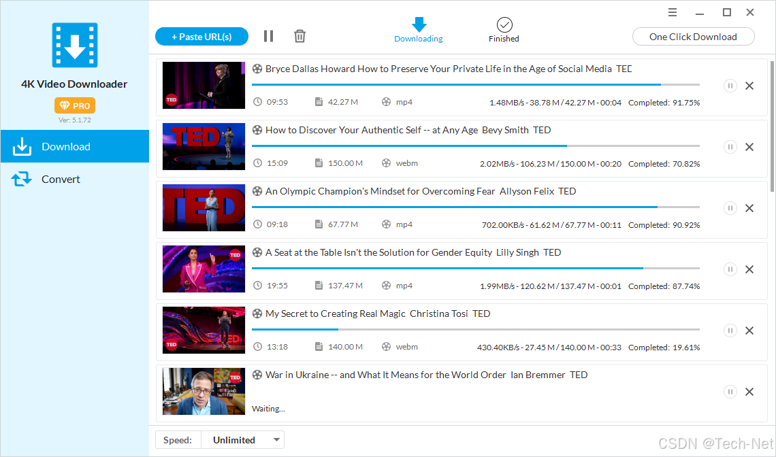Click the format reel icon beside 09:53's mp4
The width and height of the screenshot is (776, 457).
386,102
